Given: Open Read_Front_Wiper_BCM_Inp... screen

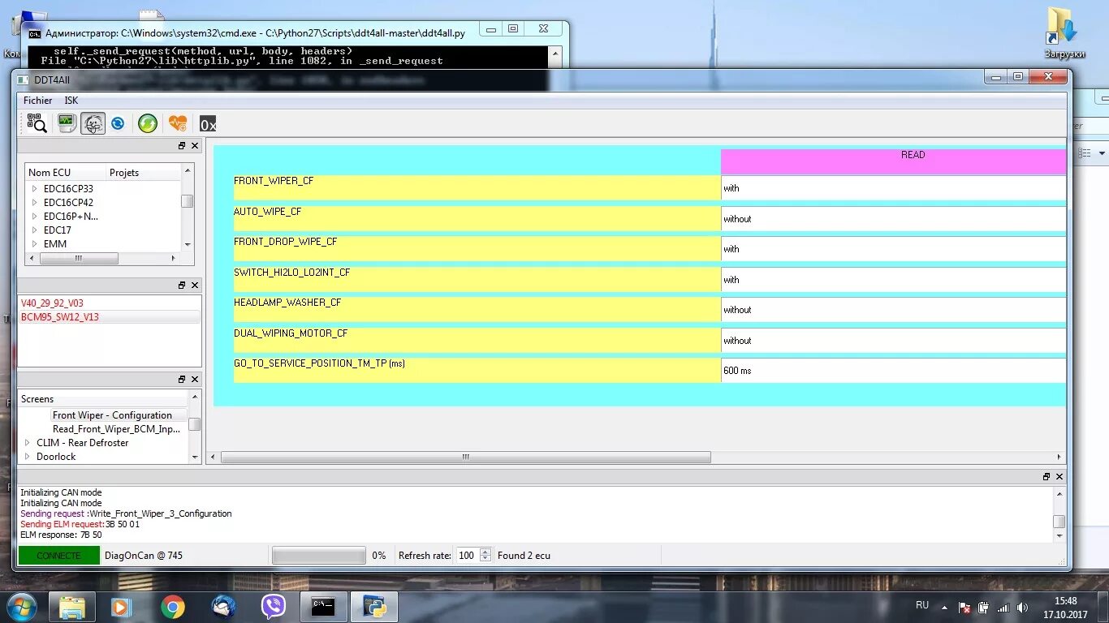Looking at the screenshot, I should pos(116,429).
